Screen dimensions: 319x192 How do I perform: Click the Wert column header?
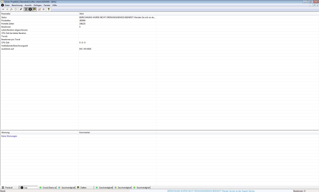(118, 14)
